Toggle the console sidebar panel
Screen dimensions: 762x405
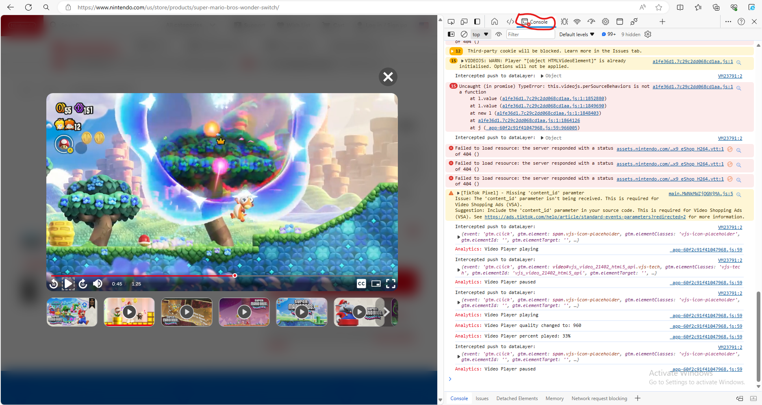tap(451, 34)
